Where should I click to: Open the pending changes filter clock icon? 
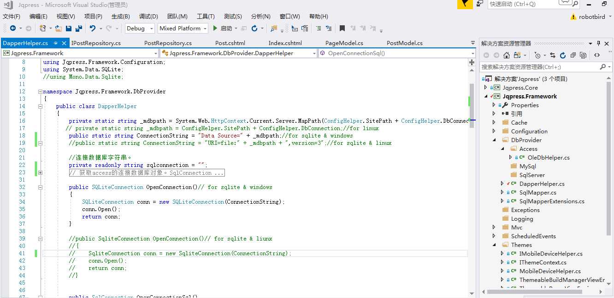pyautogui.click(x=537, y=55)
